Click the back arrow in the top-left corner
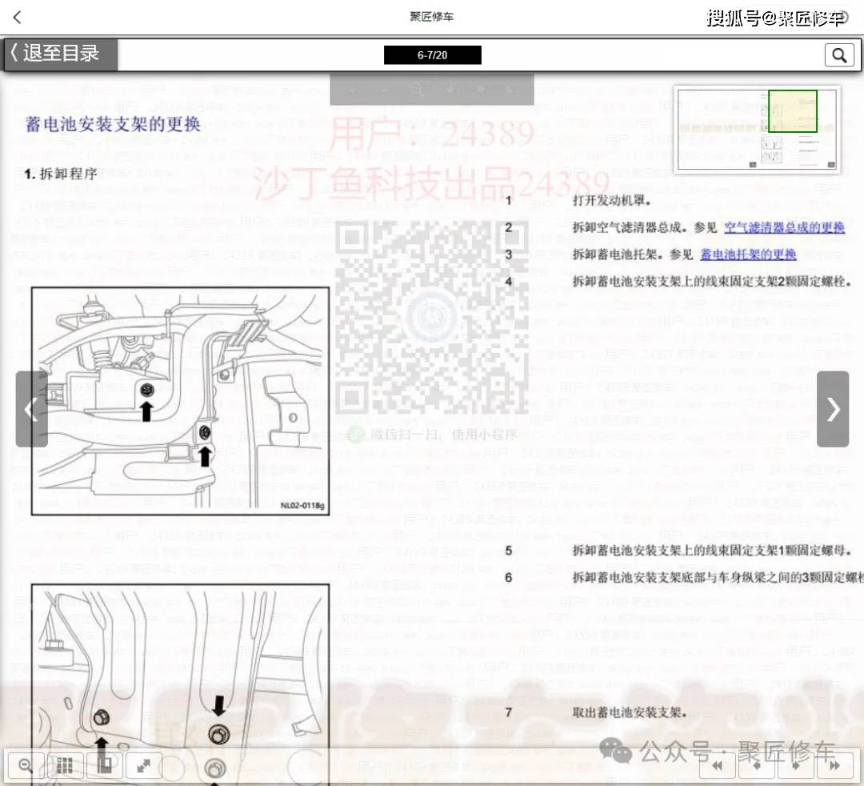The width and height of the screenshot is (864, 786). click(x=18, y=17)
